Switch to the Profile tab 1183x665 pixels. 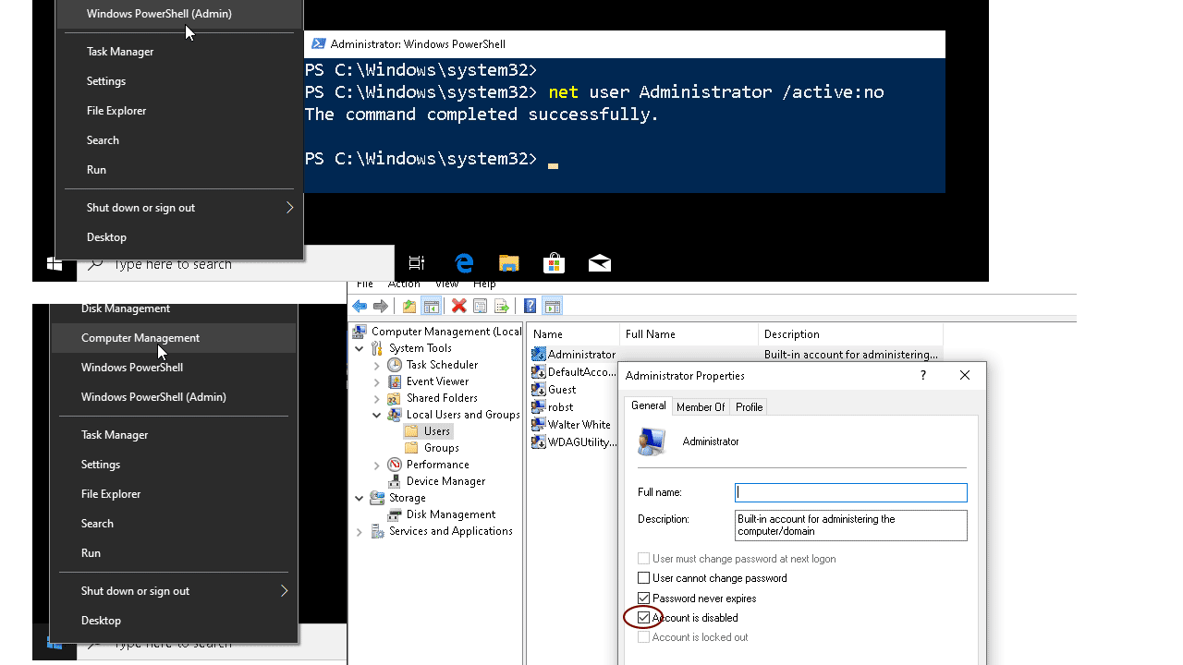click(x=750, y=407)
